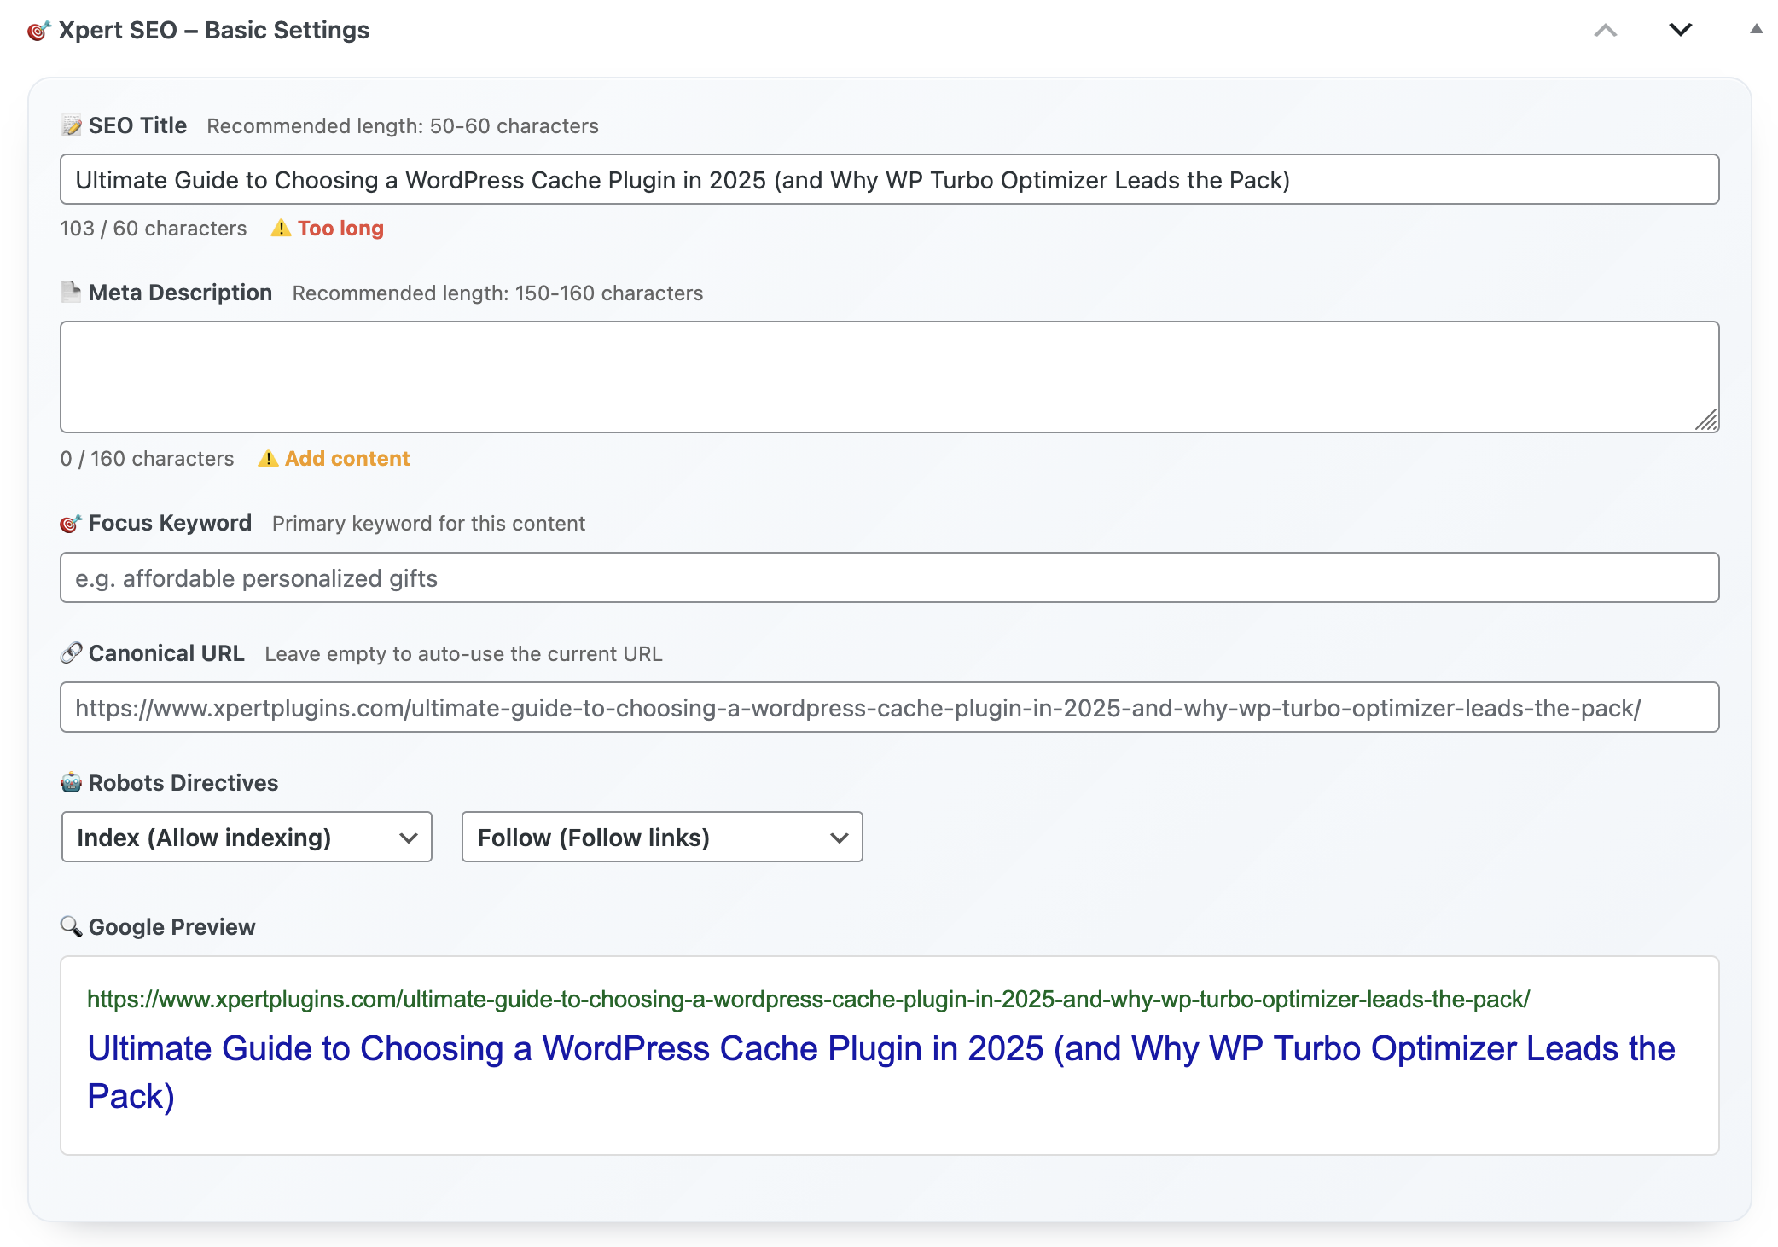The width and height of the screenshot is (1778, 1247).
Task: Click the Too long warning text
Action: 340,229
